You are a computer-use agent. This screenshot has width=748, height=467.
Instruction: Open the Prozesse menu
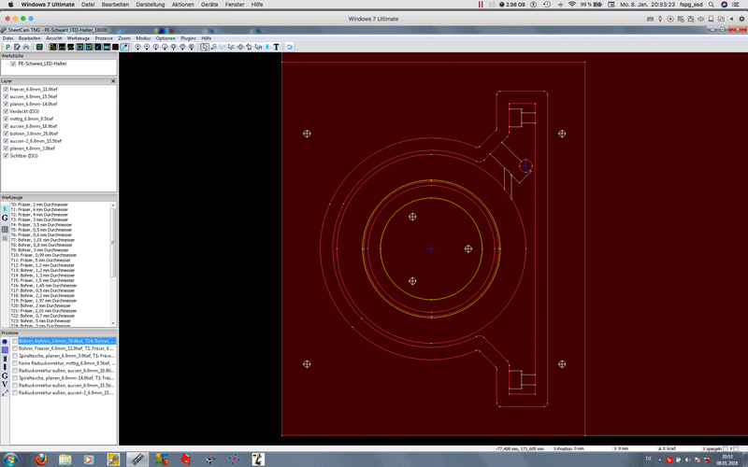coord(104,38)
